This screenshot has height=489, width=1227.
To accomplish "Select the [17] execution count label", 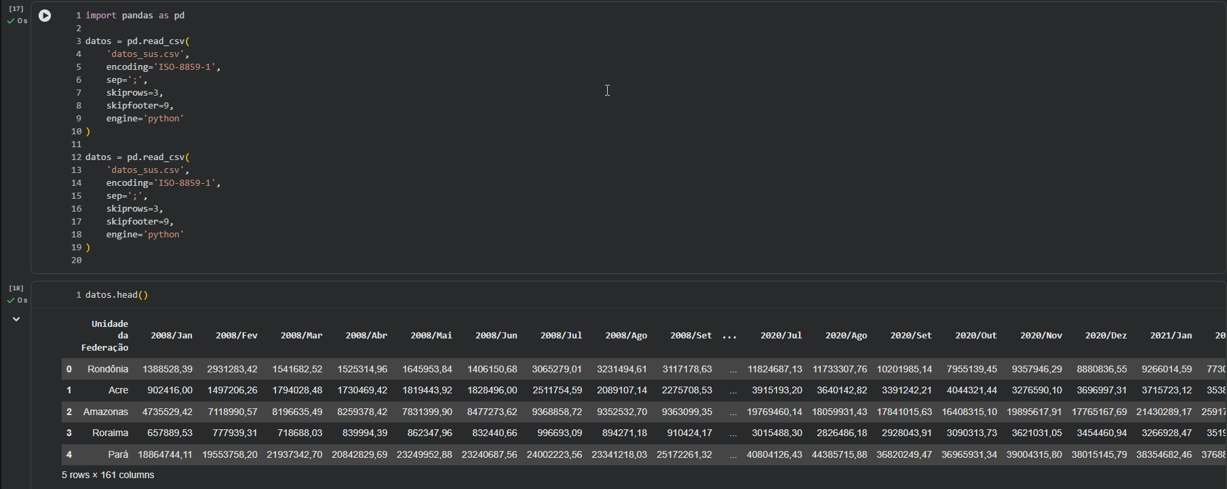I will point(16,9).
